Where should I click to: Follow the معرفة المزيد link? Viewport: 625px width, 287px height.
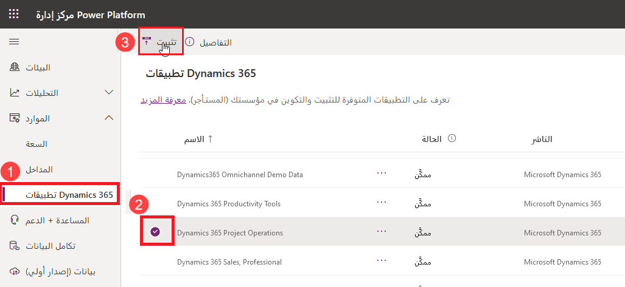click(164, 100)
